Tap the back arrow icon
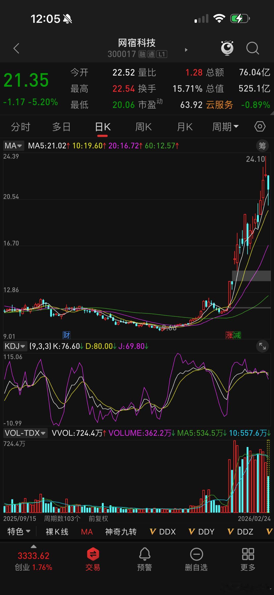The height and width of the screenshot is (595, 274). click(x=16, y=48)
